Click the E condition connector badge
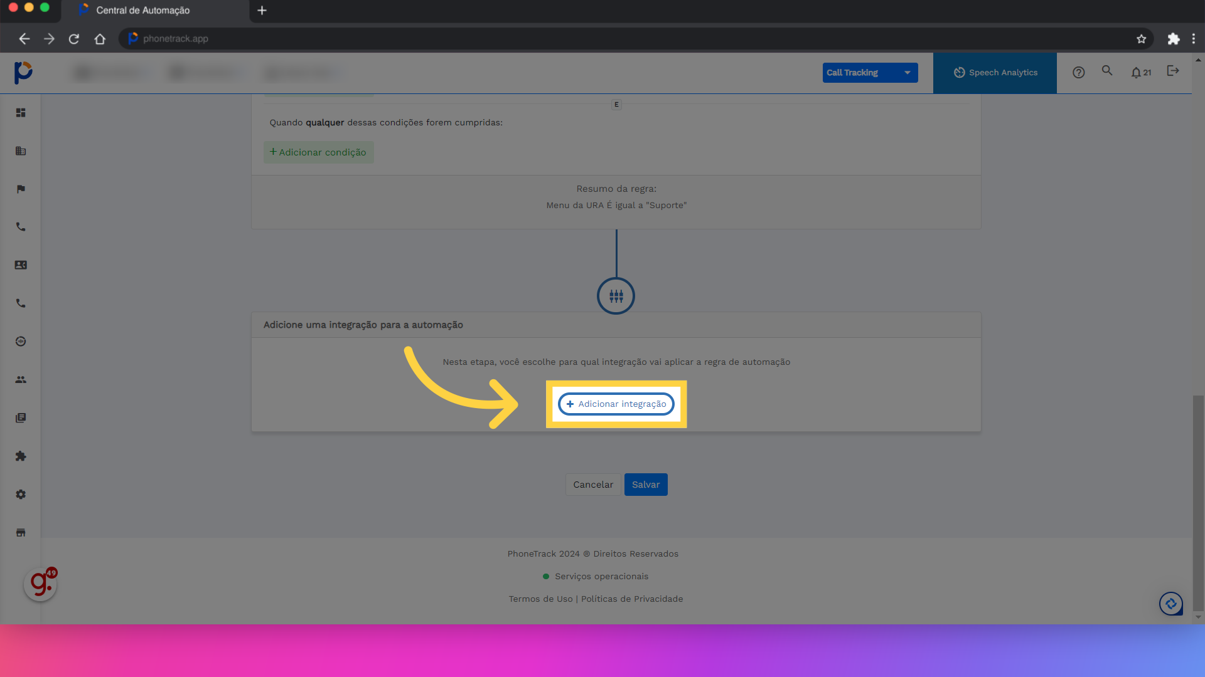 [616, 105]
